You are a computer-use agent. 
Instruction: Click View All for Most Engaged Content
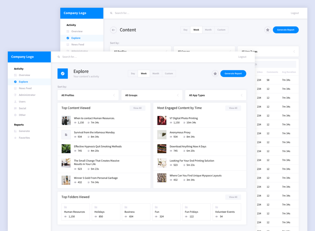tap(233, 108)
